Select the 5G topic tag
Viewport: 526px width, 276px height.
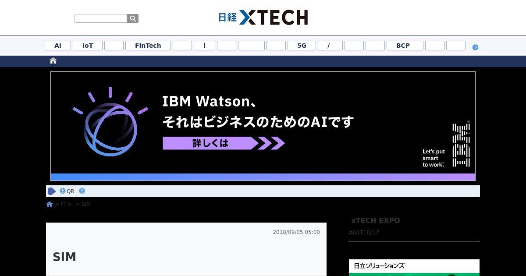pyautogui.click(x=302, y=46)
